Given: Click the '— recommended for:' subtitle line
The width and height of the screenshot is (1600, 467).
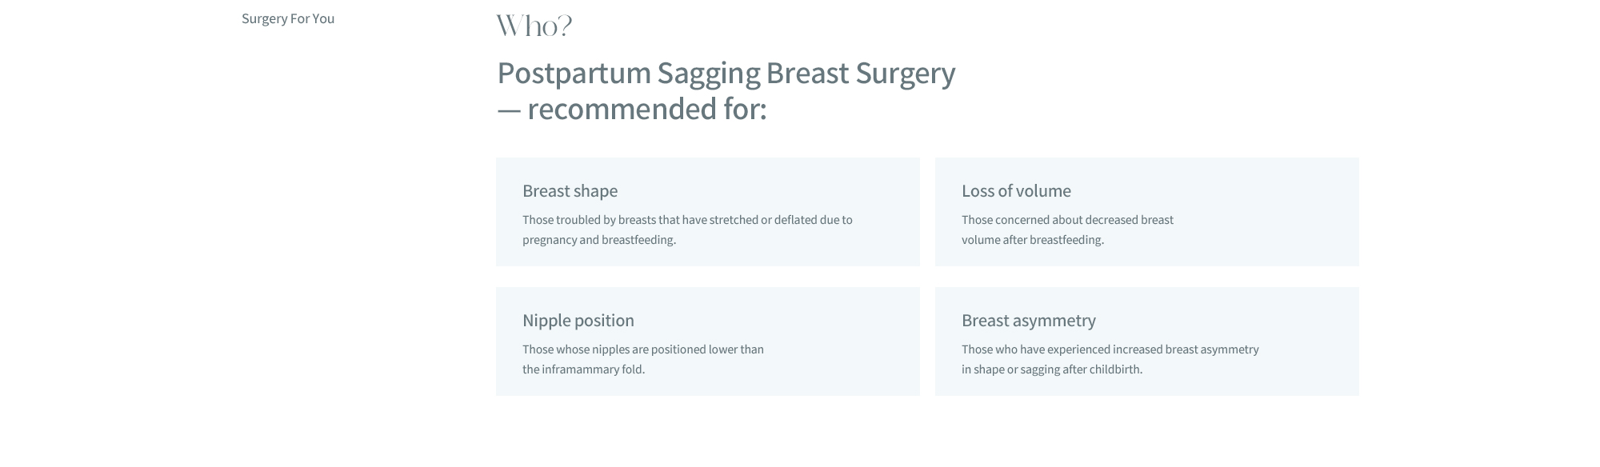Looking at the screenshot, I should (x=632, y=109).
